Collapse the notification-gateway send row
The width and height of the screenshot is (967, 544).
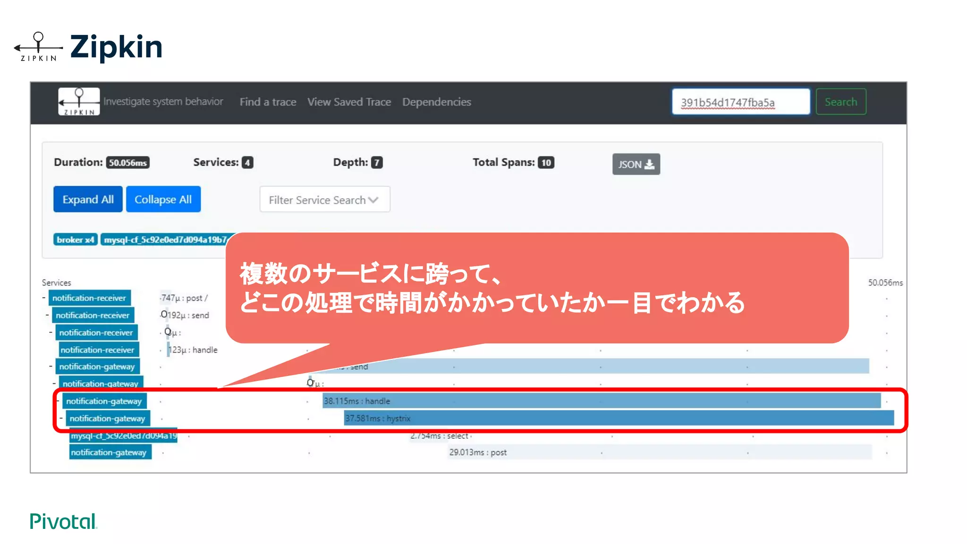(51, 366)
